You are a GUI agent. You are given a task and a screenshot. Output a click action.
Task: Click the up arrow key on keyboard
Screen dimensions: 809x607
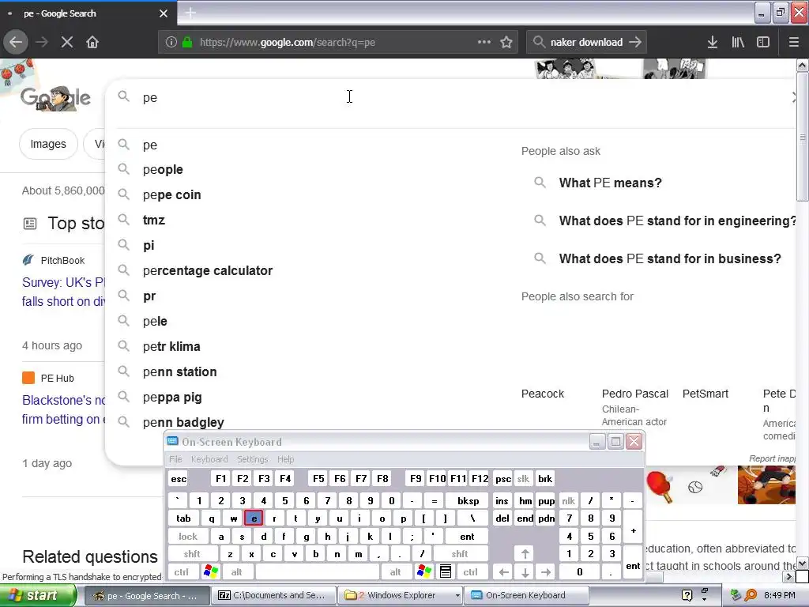525,554
